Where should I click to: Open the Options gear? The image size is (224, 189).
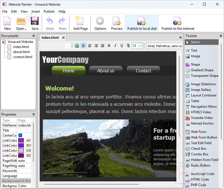(100, 23)
